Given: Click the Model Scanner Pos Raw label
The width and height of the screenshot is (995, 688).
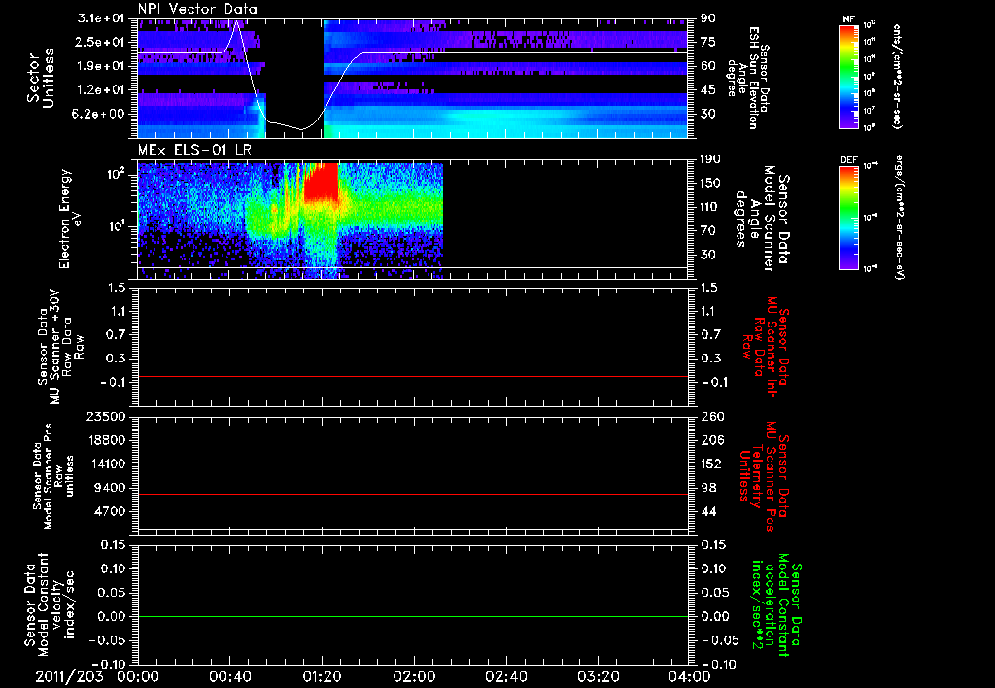Looking at the screenshot, I should (x=53, y=476).
